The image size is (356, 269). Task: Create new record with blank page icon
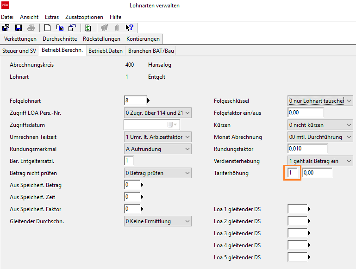[47, 28]
